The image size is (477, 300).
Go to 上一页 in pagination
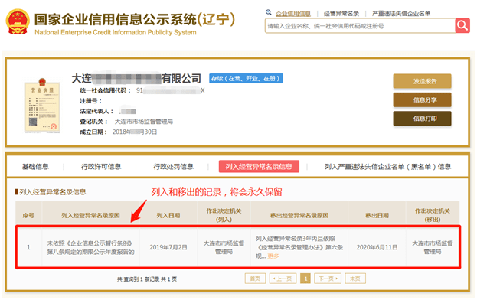click(x=283, y=279)
